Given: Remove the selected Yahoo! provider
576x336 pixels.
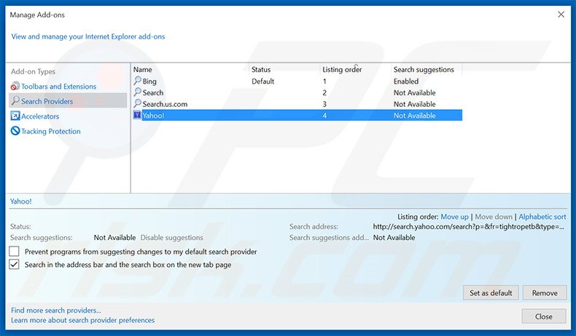Looking at the screenshot, I should click(x=545, y=293).
